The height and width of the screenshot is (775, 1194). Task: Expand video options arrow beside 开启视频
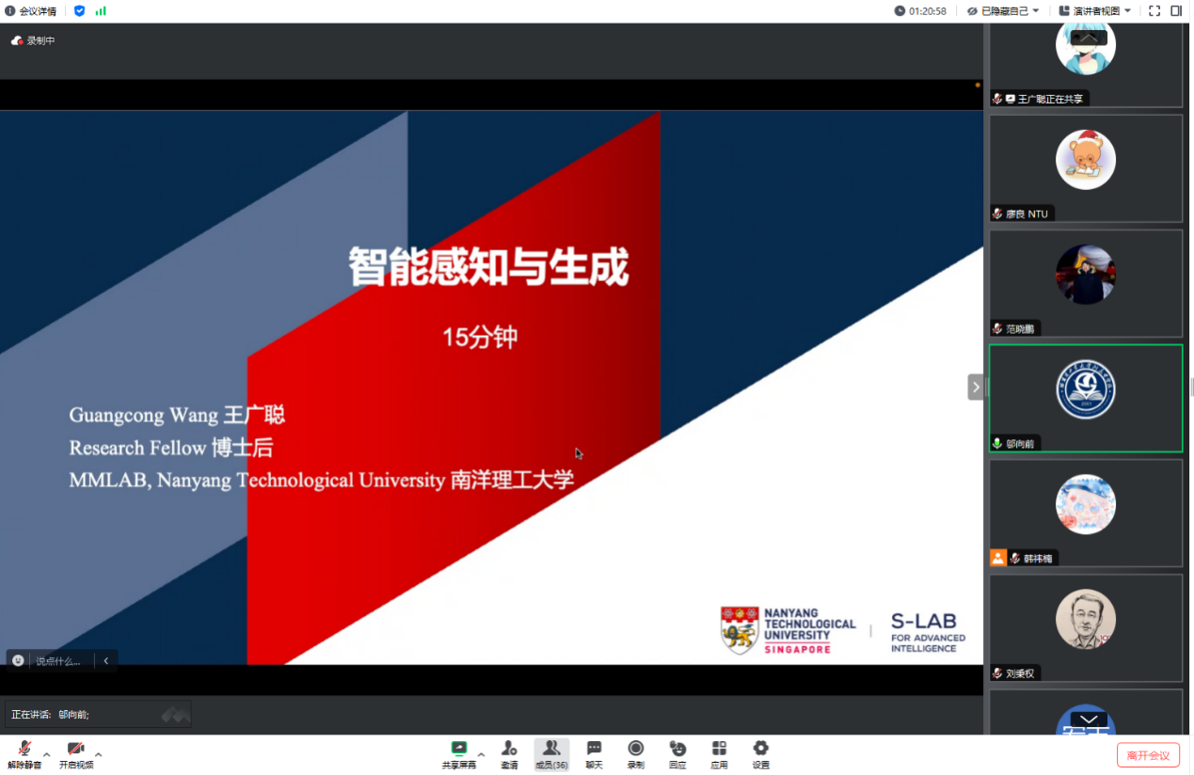[98, 754]
